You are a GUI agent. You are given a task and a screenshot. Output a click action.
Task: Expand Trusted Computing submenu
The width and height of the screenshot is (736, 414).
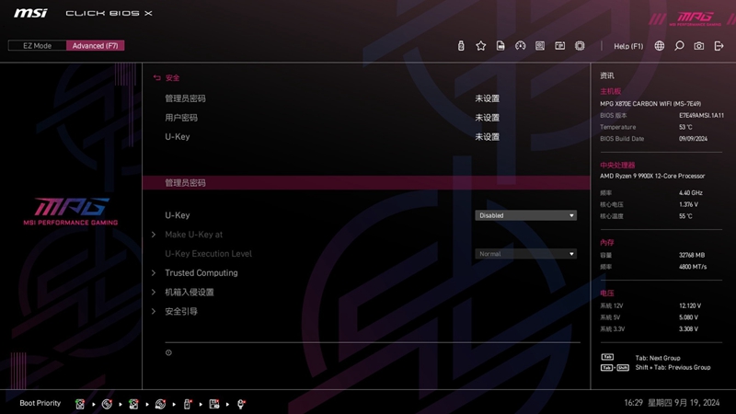pos(201,273)
